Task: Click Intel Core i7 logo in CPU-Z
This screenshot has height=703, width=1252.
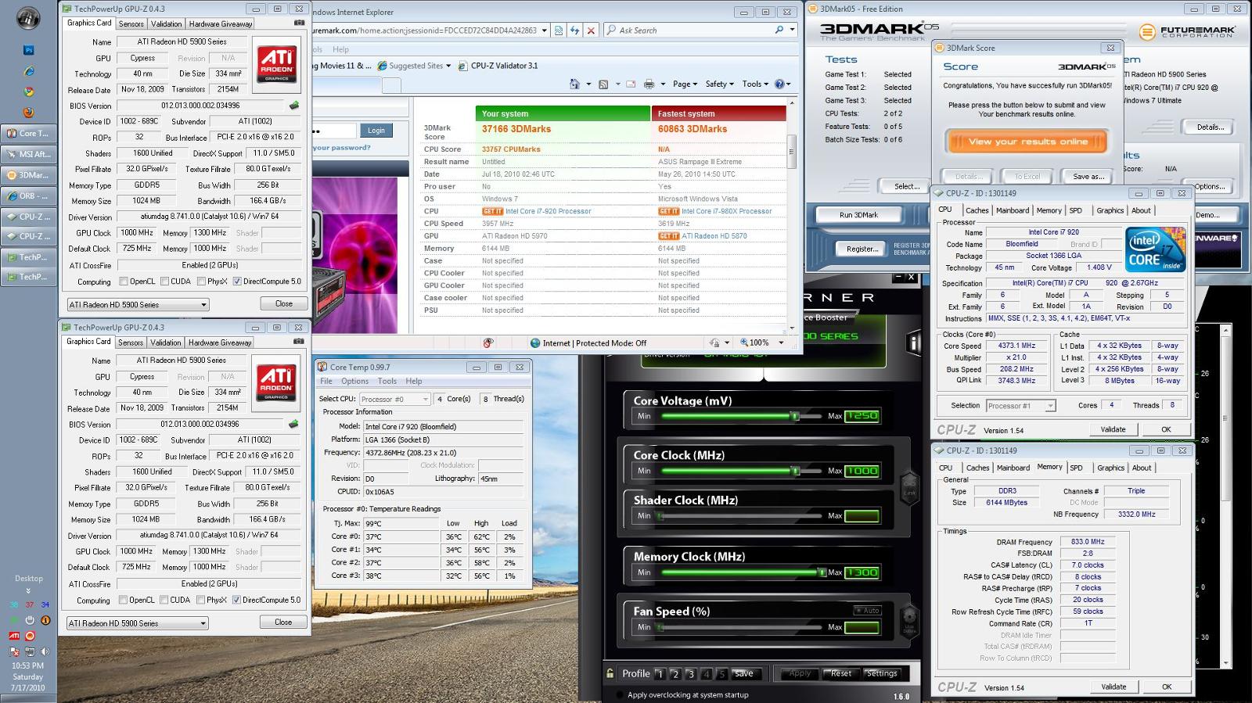Action: [1155, 249]
